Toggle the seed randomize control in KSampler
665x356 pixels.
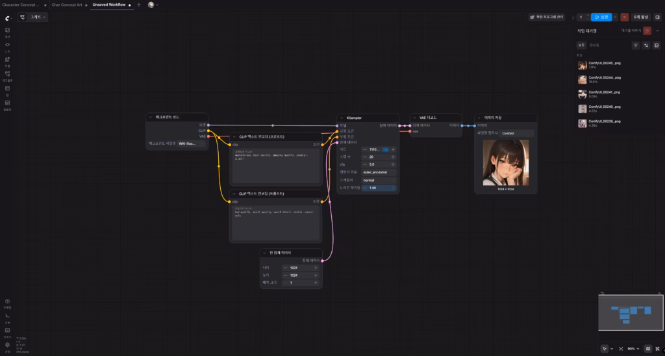pyautogui.click(x=385, y=149)
